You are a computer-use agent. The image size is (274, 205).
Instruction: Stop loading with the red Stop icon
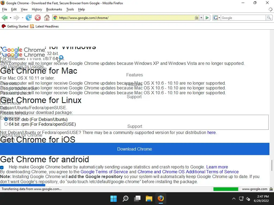pyautogui.click(x=37, y=18)
